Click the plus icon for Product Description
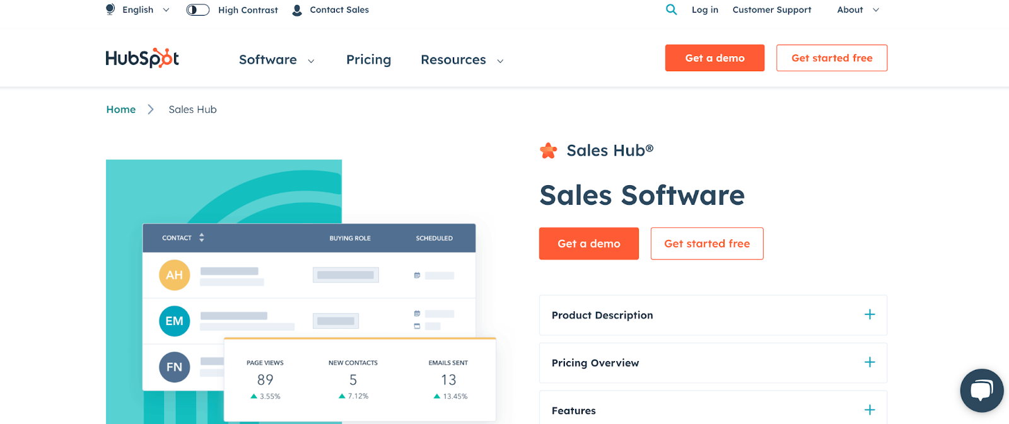 [x=870, y=314]
